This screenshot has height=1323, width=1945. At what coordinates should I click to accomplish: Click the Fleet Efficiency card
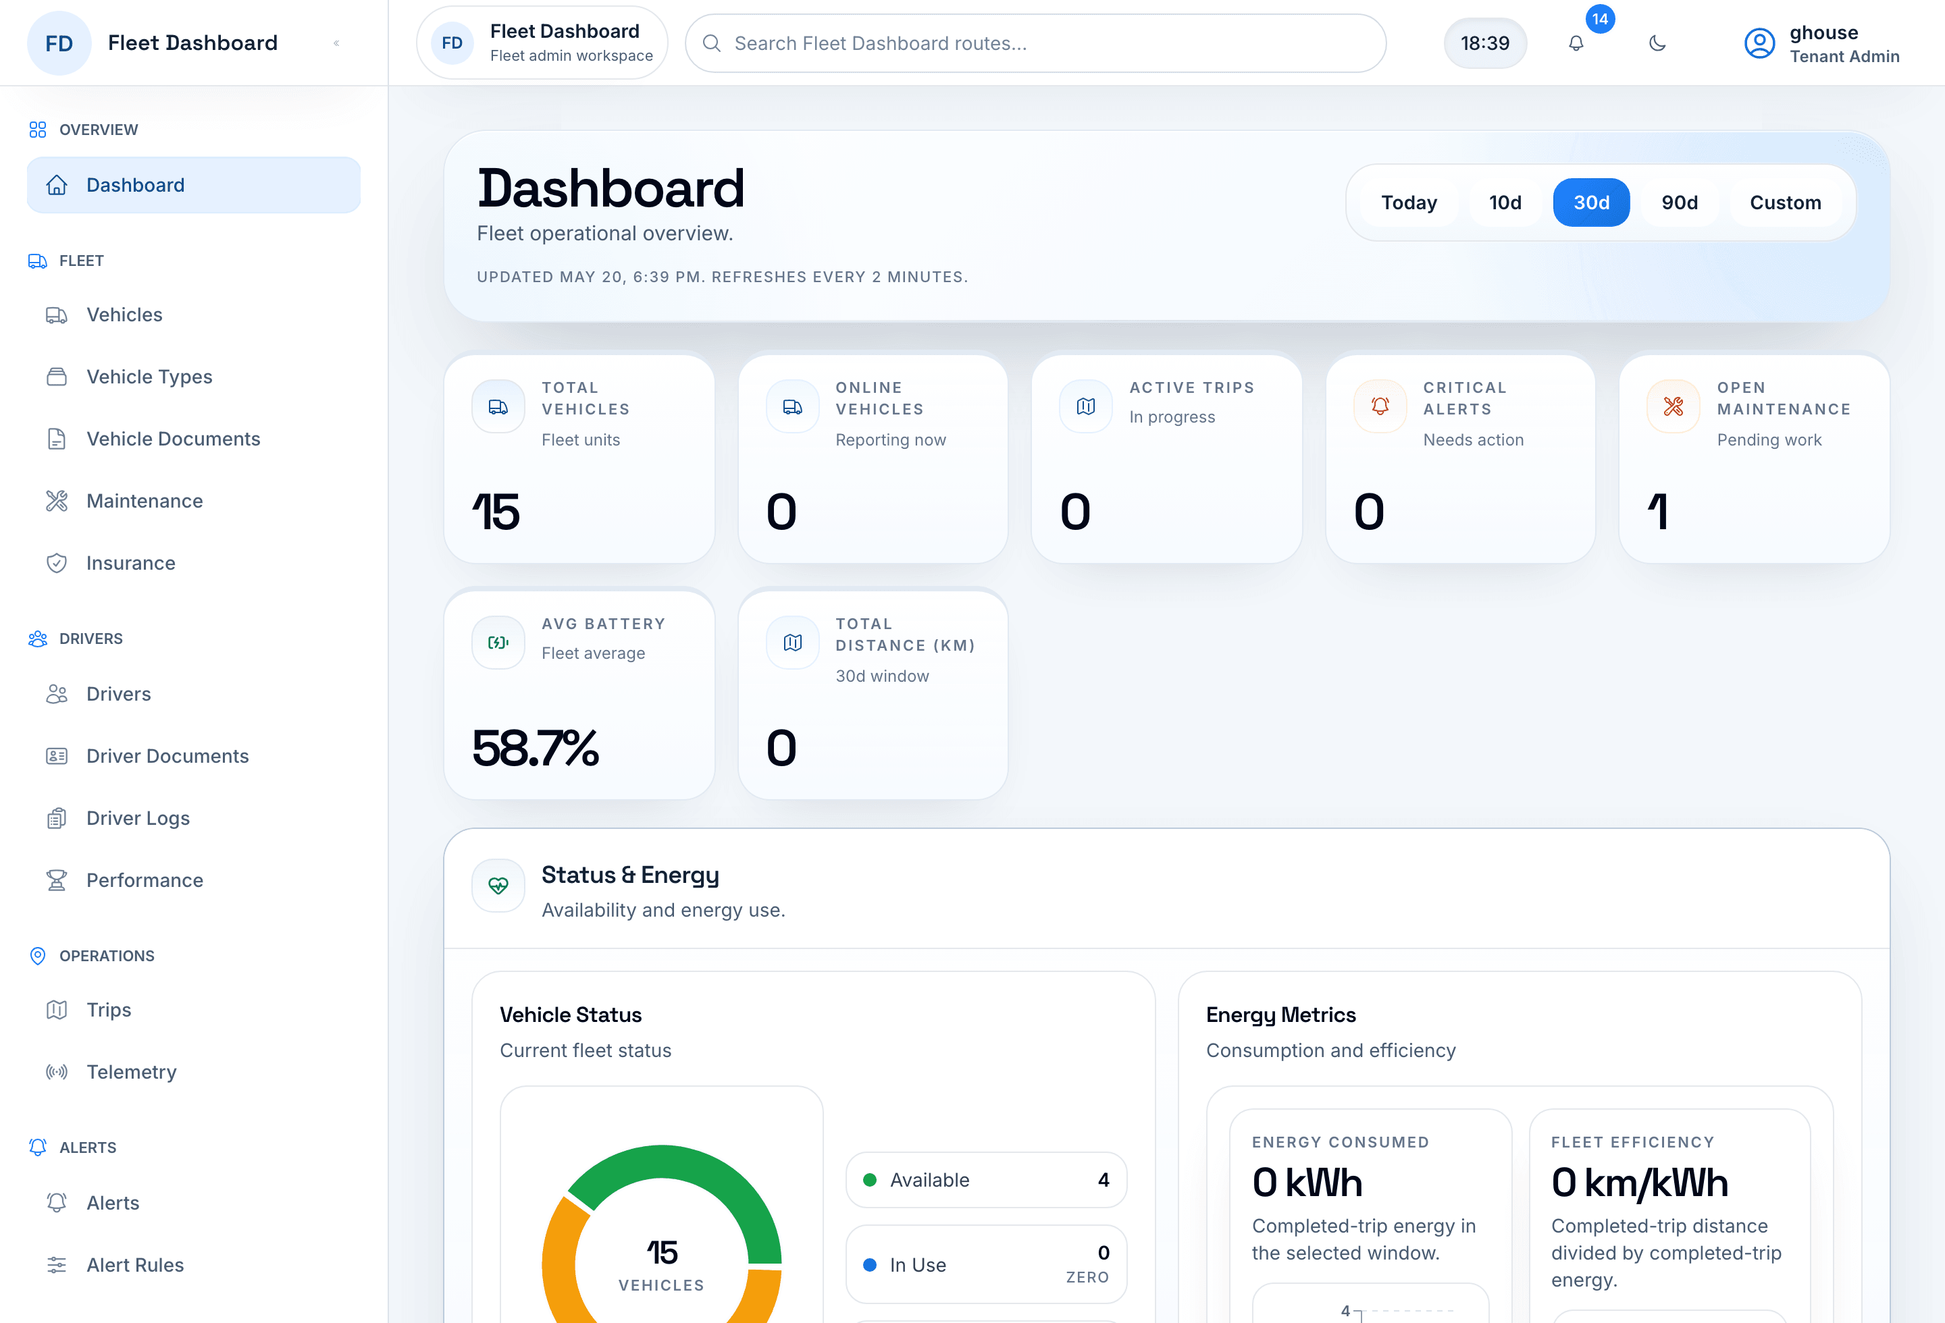(x=1669, y=1217)
